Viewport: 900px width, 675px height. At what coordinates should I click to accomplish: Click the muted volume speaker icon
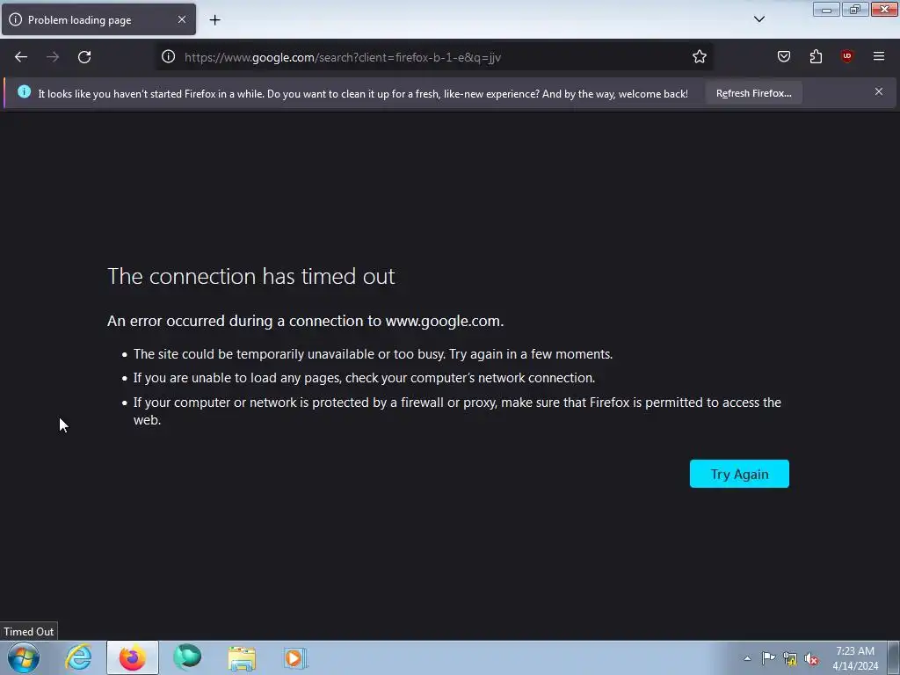(811, 659)
